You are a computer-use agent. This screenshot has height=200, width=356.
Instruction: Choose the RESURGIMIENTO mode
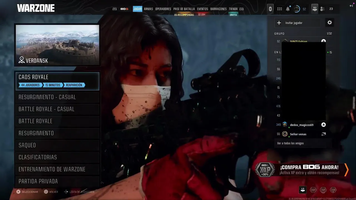57,133
